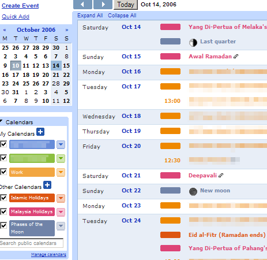Click the orange color bar for Oct 16

170,72
